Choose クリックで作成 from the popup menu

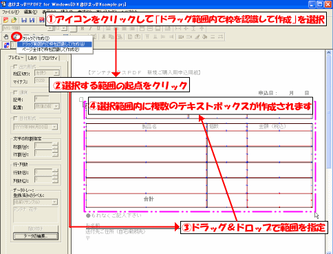[x=54, y=39]
